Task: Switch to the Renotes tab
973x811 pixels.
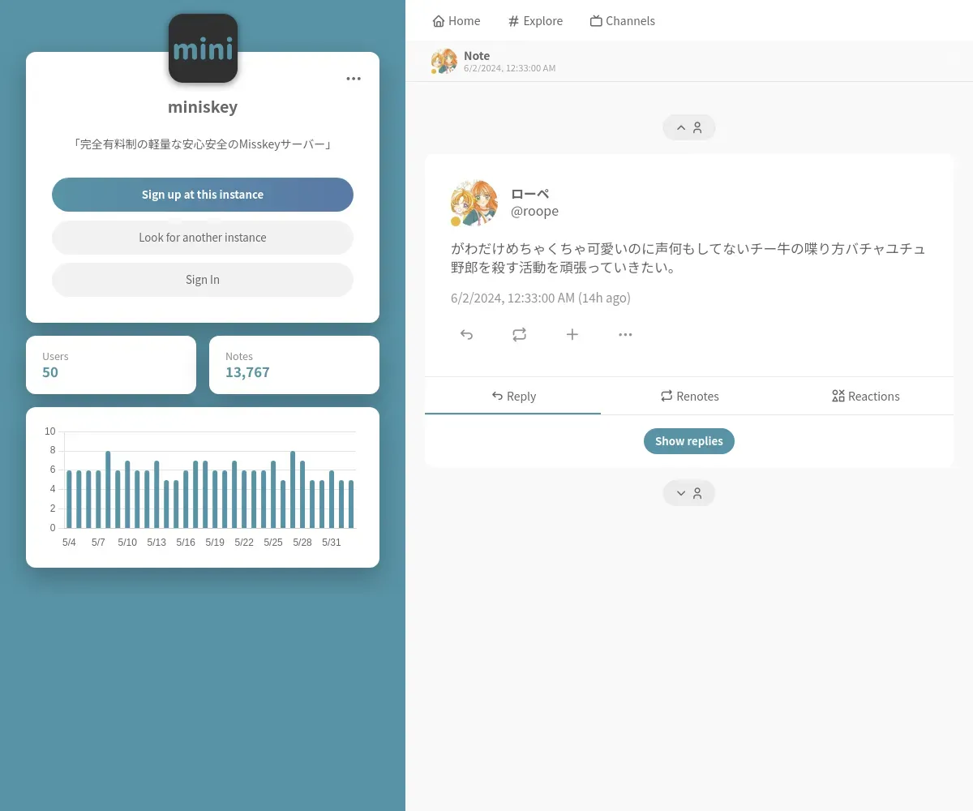Action: click(x=689, y=396)
